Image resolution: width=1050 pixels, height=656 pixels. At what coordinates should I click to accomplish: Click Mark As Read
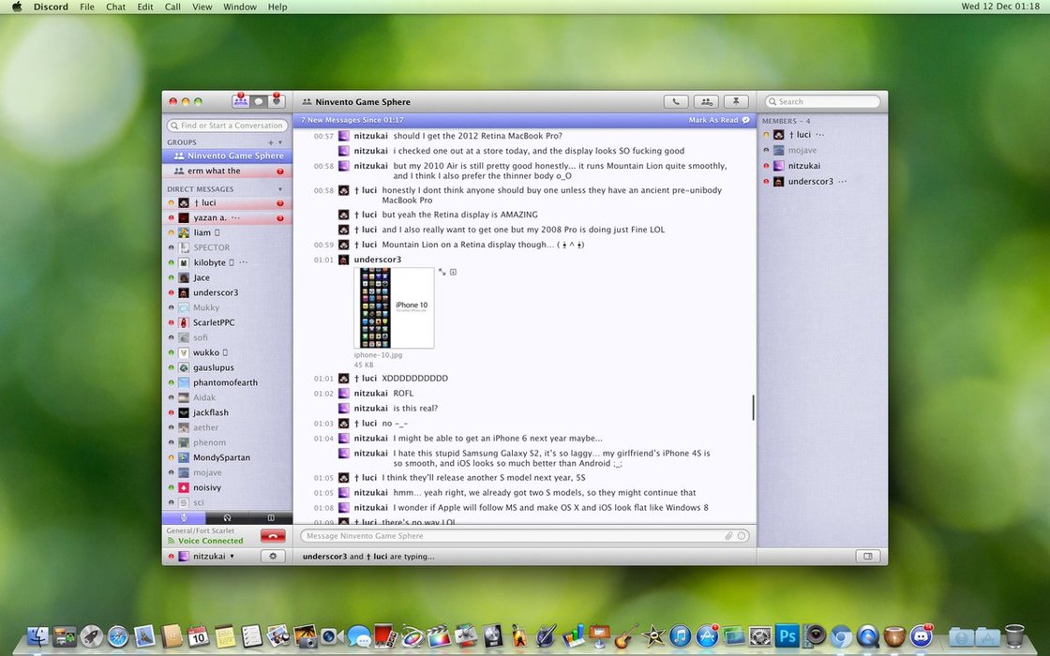click(x=713, y=120)
